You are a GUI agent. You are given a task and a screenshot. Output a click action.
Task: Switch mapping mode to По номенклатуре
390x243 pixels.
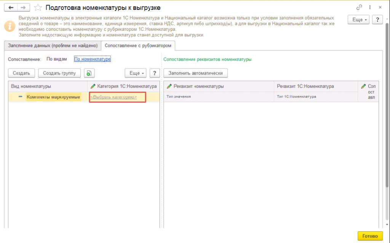coord(92,59)
